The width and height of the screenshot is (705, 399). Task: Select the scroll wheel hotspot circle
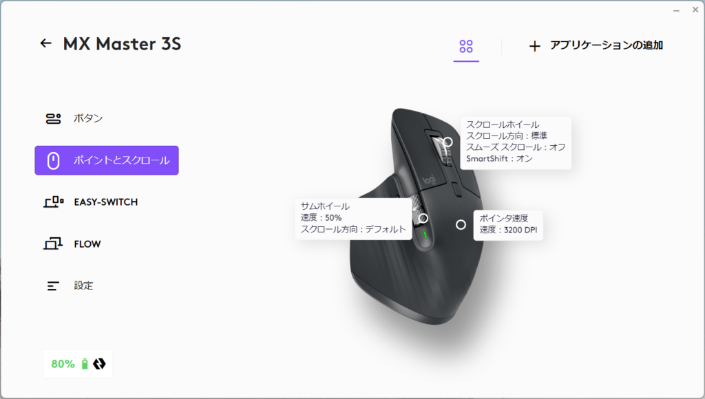tap(448, 142)
